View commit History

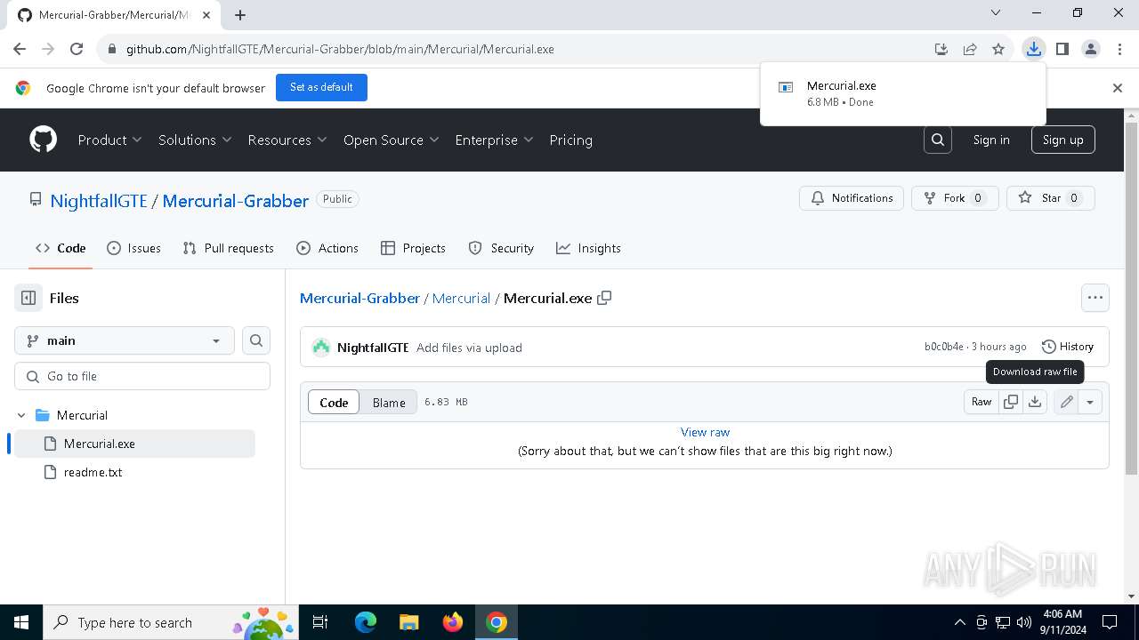1067,347
